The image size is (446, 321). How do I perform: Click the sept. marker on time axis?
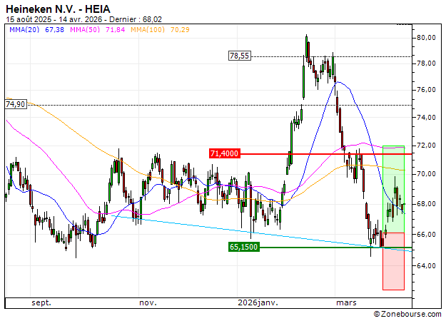(41, 302)
